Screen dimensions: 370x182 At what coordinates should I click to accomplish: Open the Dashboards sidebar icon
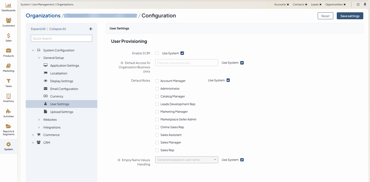point(9,7)
